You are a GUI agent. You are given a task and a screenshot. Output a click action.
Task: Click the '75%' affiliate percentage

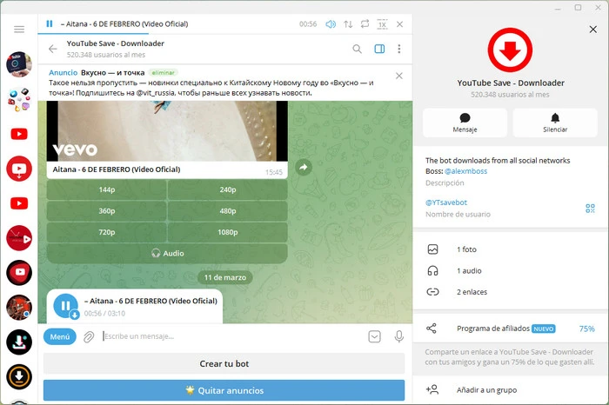(587, 329)
